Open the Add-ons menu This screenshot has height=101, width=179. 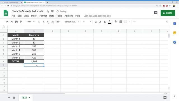(x=69, y=16)
